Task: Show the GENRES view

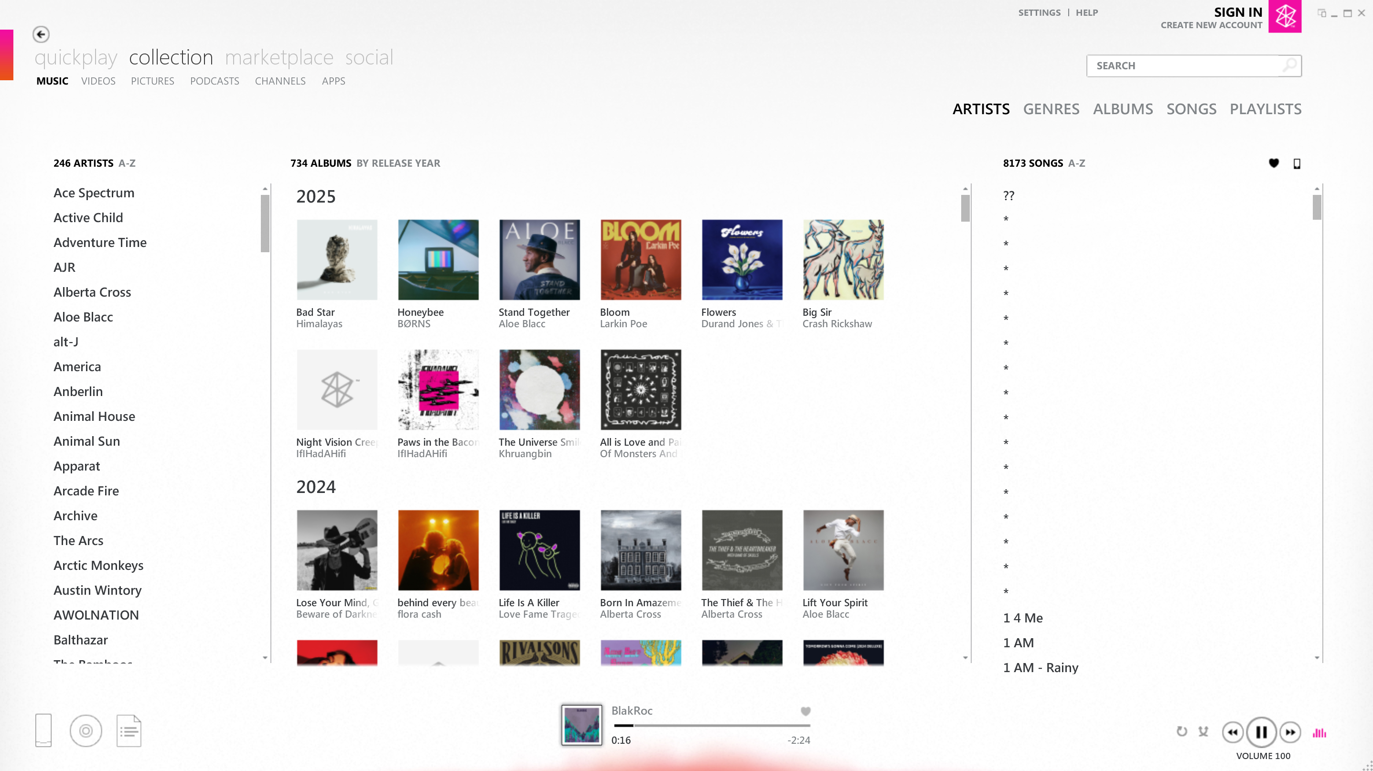Action: 1051,109
